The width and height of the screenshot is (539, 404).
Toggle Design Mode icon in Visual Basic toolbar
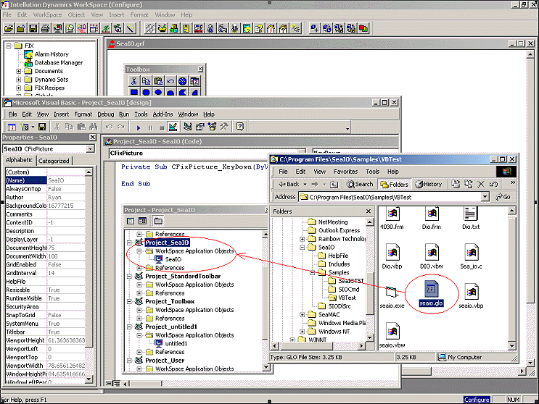click(173, 127)
